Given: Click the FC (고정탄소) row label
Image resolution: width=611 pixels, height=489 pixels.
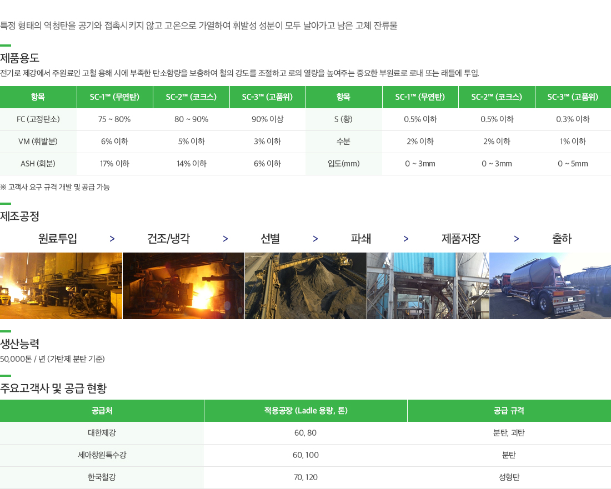Looking at the screenshot, I should 38,119.
